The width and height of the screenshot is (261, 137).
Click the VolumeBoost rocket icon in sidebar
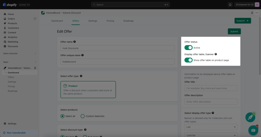(5, 68)
